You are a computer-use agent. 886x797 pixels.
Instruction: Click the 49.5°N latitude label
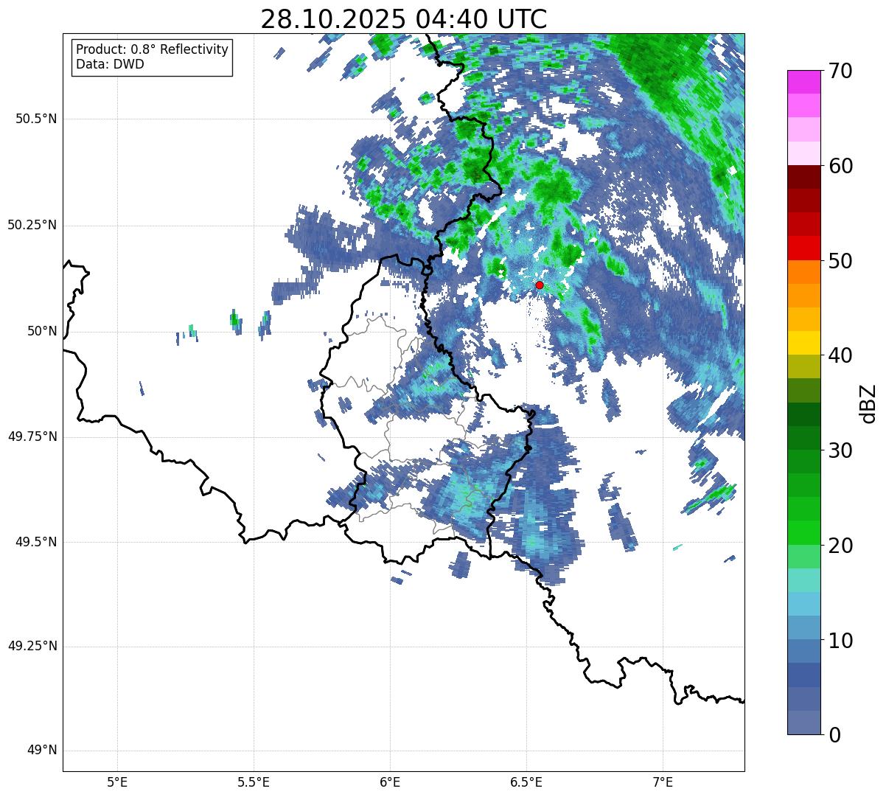[x=36, y=542]
